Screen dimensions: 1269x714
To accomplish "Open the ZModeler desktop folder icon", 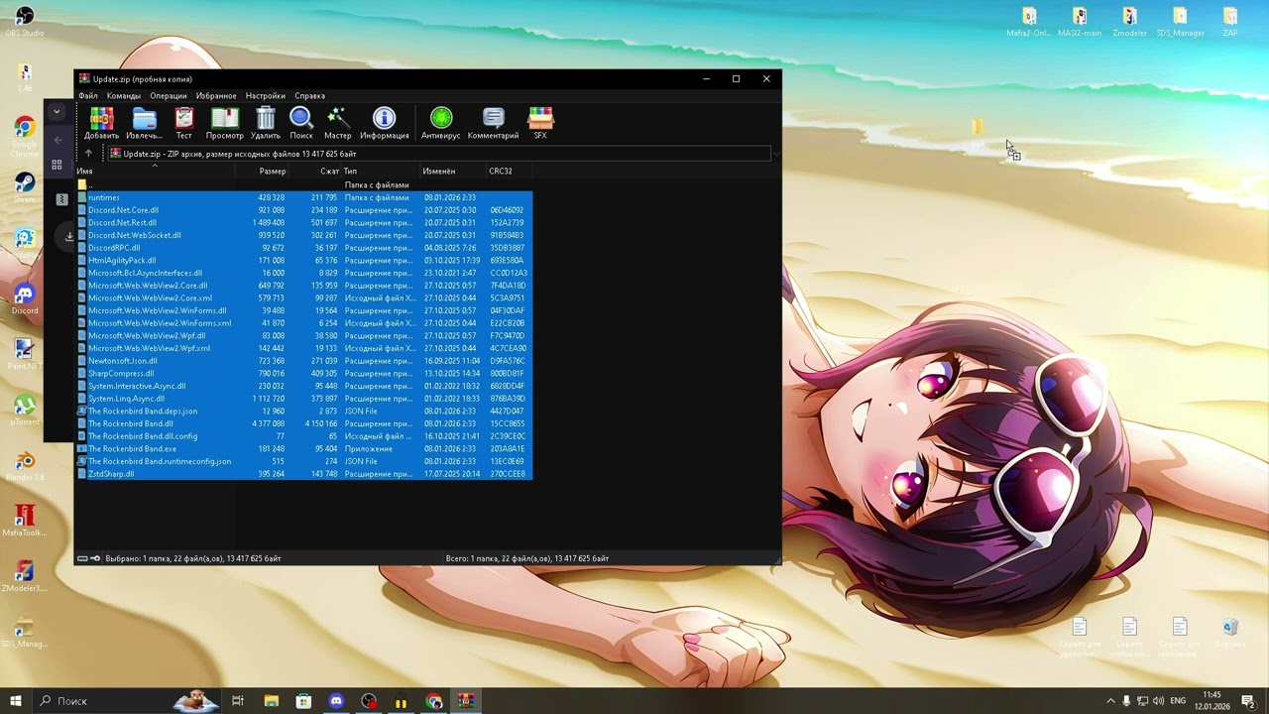I will pyautogui.click(x=1129, y=21).
